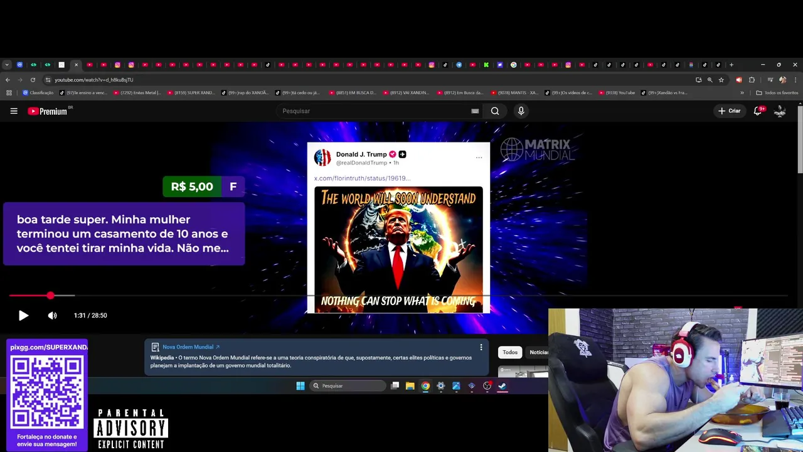The height and width of the screenshot is (452, 803).
Task: Expand the tab search dropdown arrow
Action: click(7, 65)
